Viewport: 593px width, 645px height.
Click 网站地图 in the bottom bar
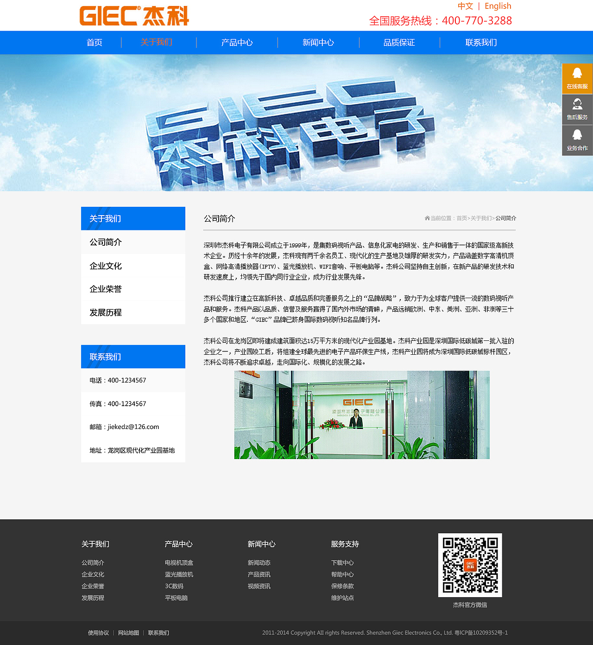coord(129,632)
